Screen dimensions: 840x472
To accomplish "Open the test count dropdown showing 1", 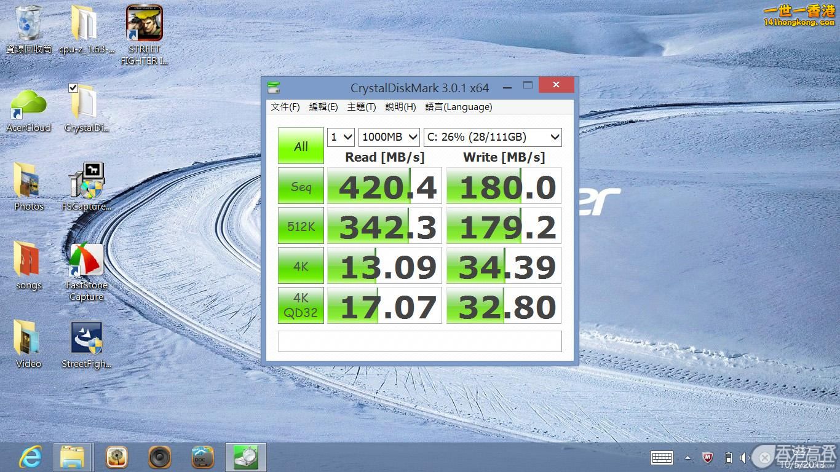I will click(341, 137).
